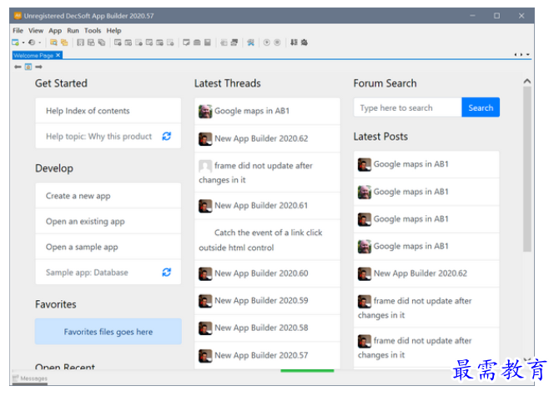Image resolution: width=554 pixels, height=396 pixels.
Task: Click the page scrollbar up arrow
Action: [x=527, y=81]
